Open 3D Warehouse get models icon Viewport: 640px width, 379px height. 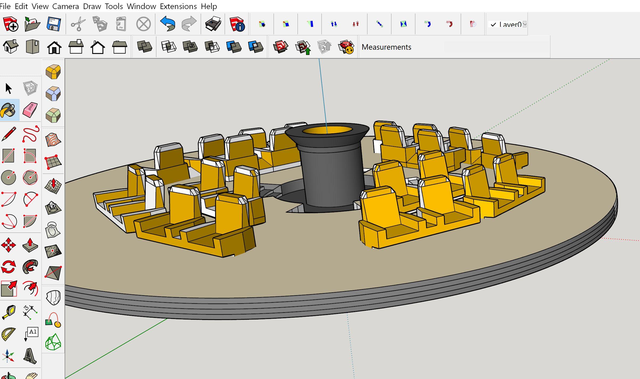pos(281,47)
